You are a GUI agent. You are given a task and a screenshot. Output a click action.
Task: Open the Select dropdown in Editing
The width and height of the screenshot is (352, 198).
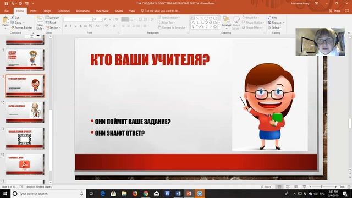tap(274, 28)
